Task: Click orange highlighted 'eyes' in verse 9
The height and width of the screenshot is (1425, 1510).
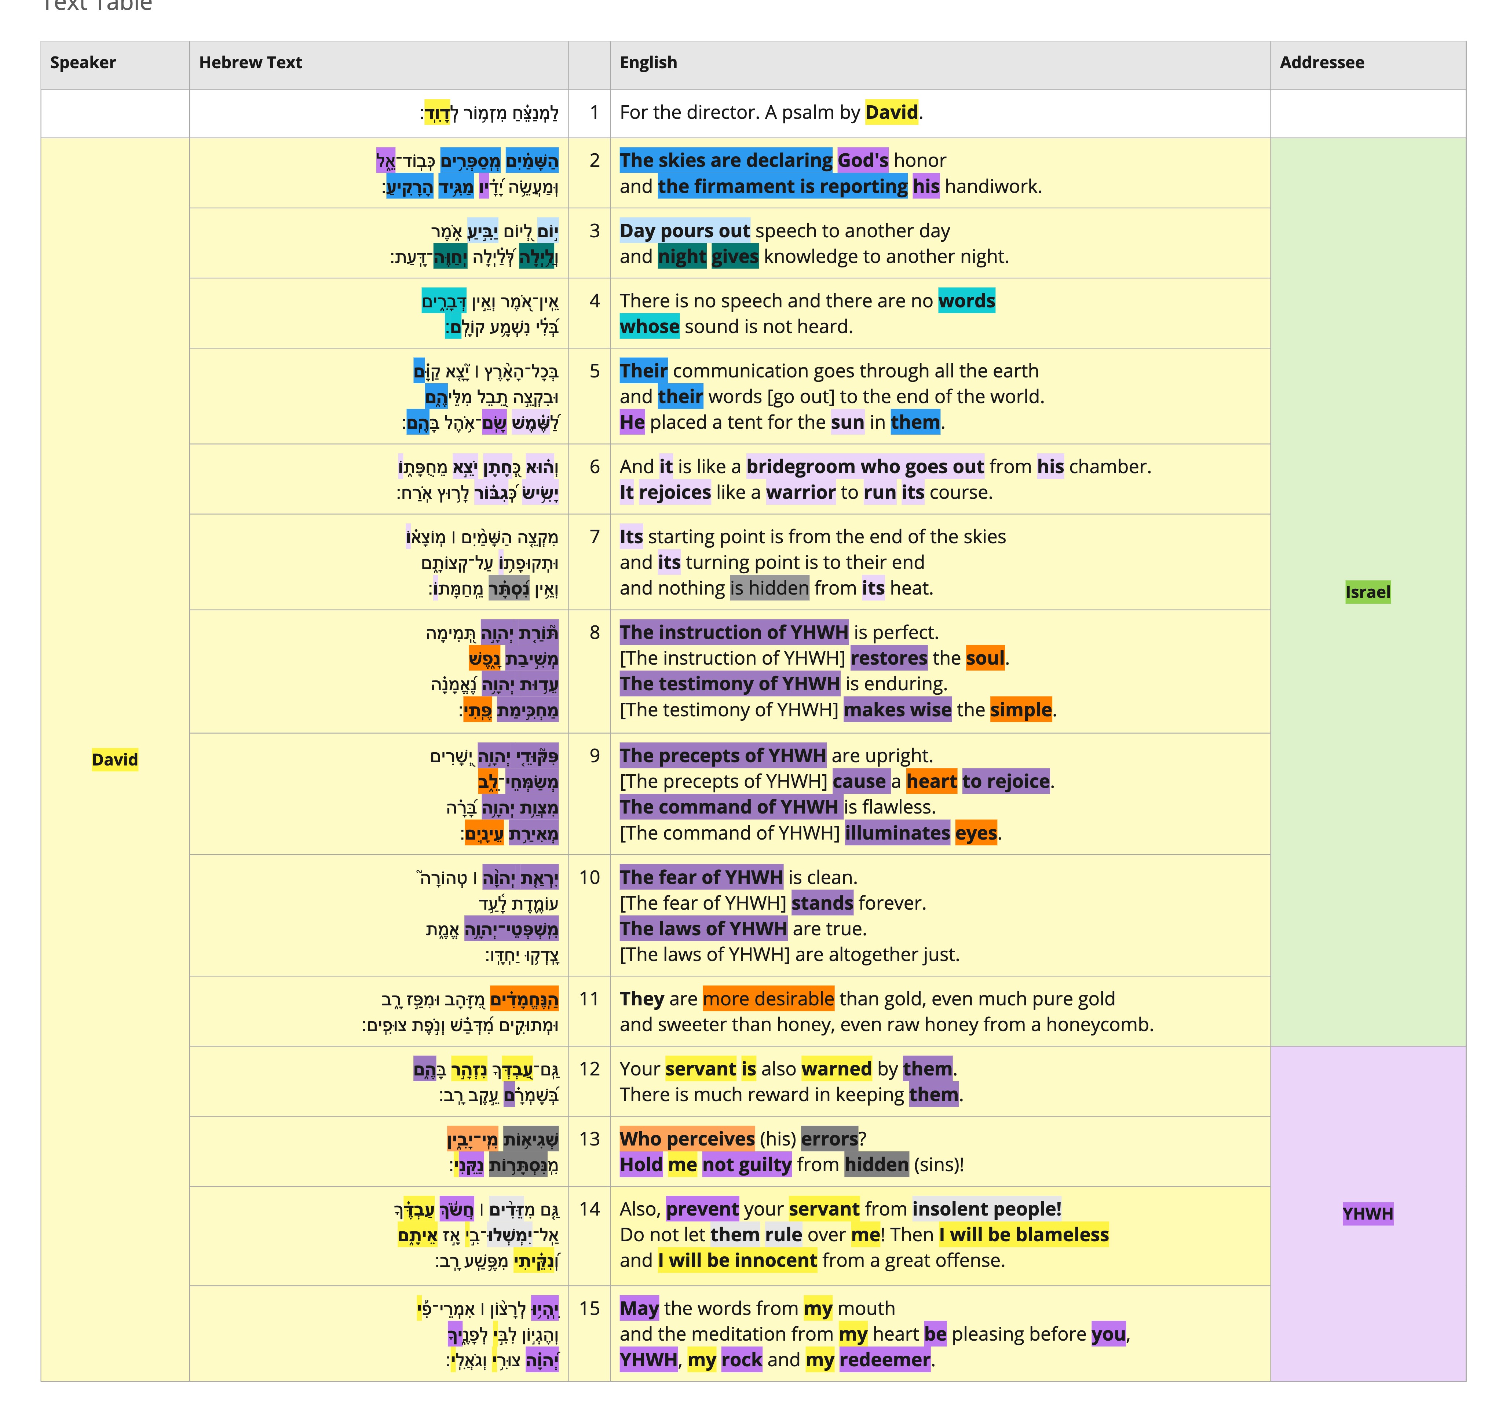Action: (x=976, y=833)
